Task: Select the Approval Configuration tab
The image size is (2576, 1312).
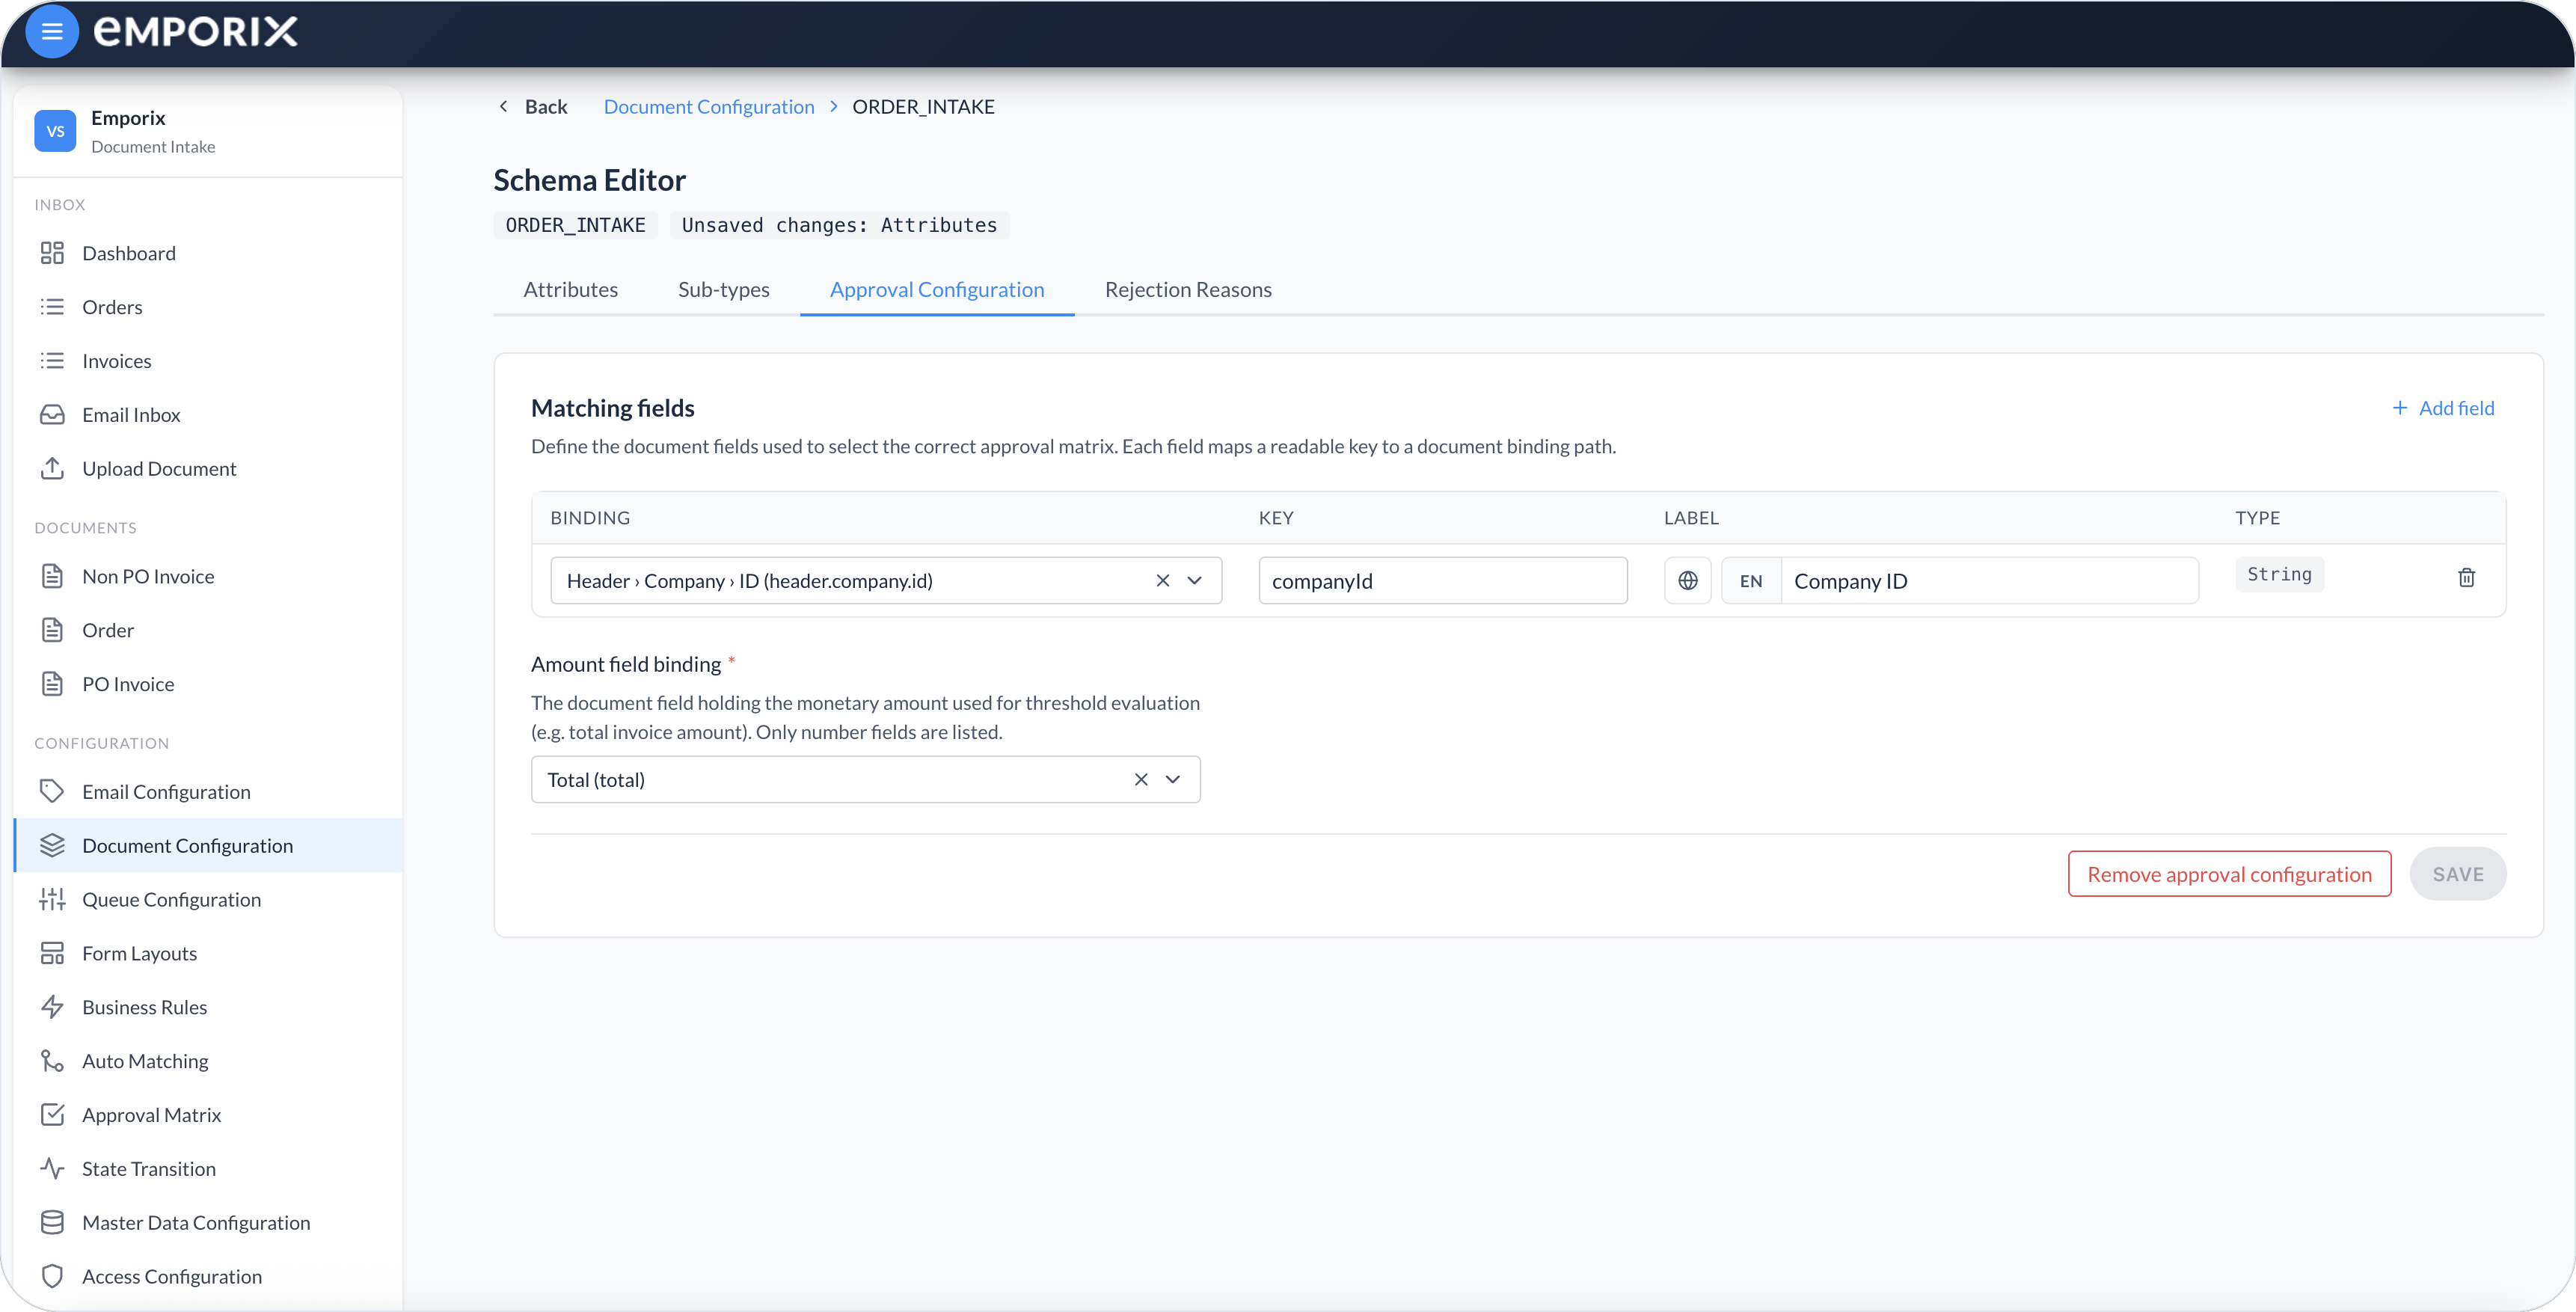Action: click(x=937, y=289)
